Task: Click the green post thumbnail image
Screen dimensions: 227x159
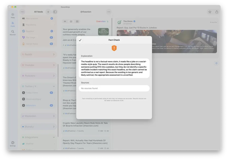Action: [x=103, y=32]
